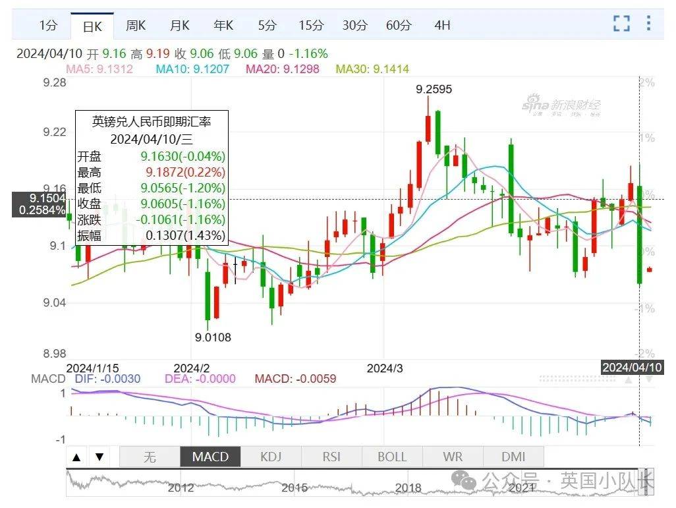The width and height of the screenshot is (676, 508).
Task: Select the 无 indicator option
Action: tap(150, 457)
